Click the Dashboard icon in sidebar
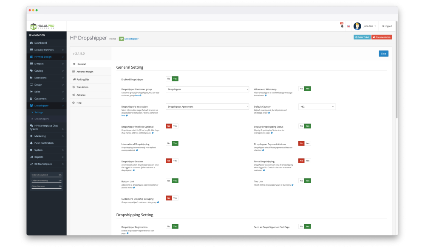Screen dimensions: 425x248 coord(31,43)
